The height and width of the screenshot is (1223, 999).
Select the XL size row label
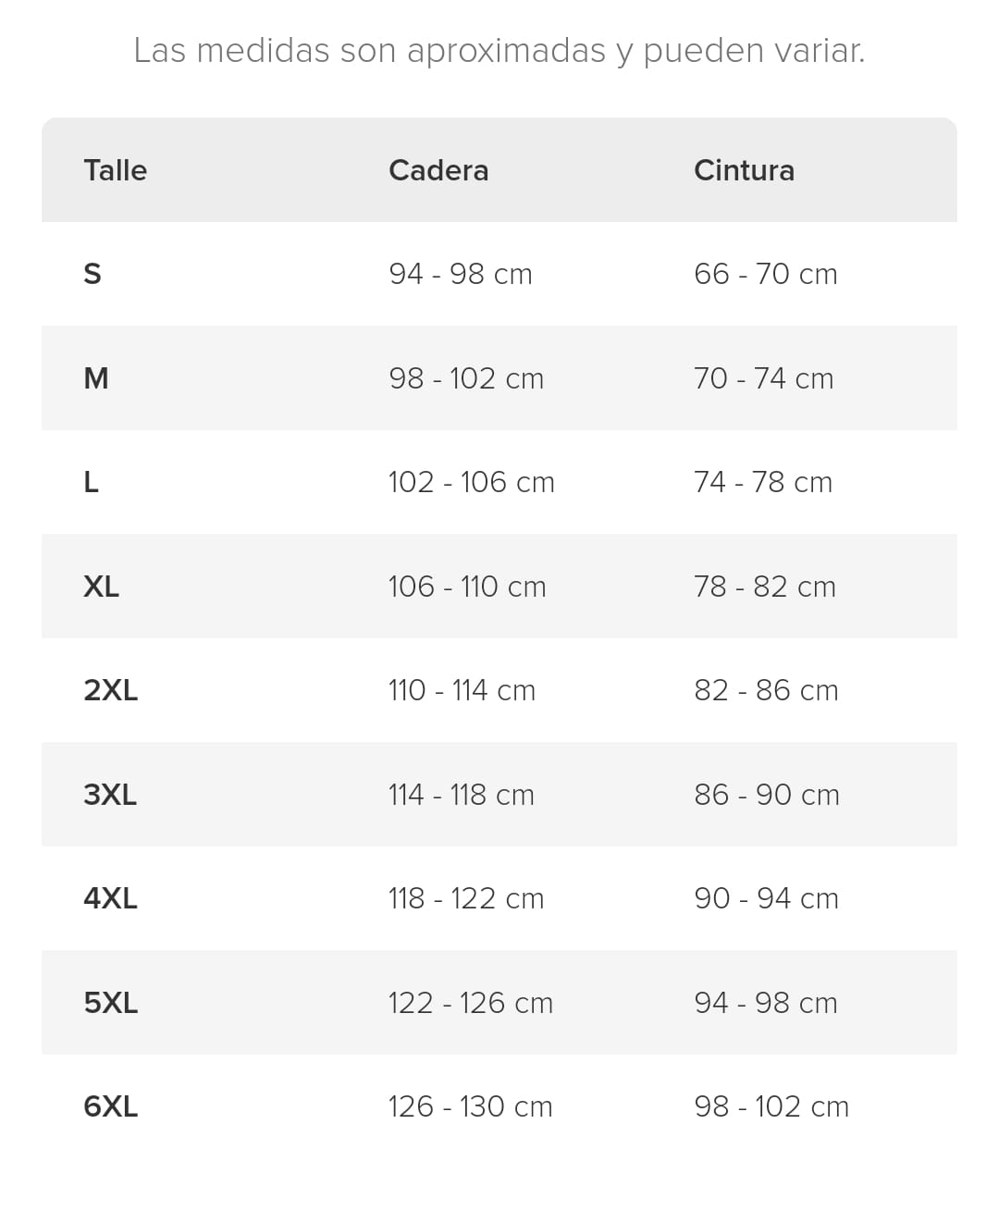101,587
